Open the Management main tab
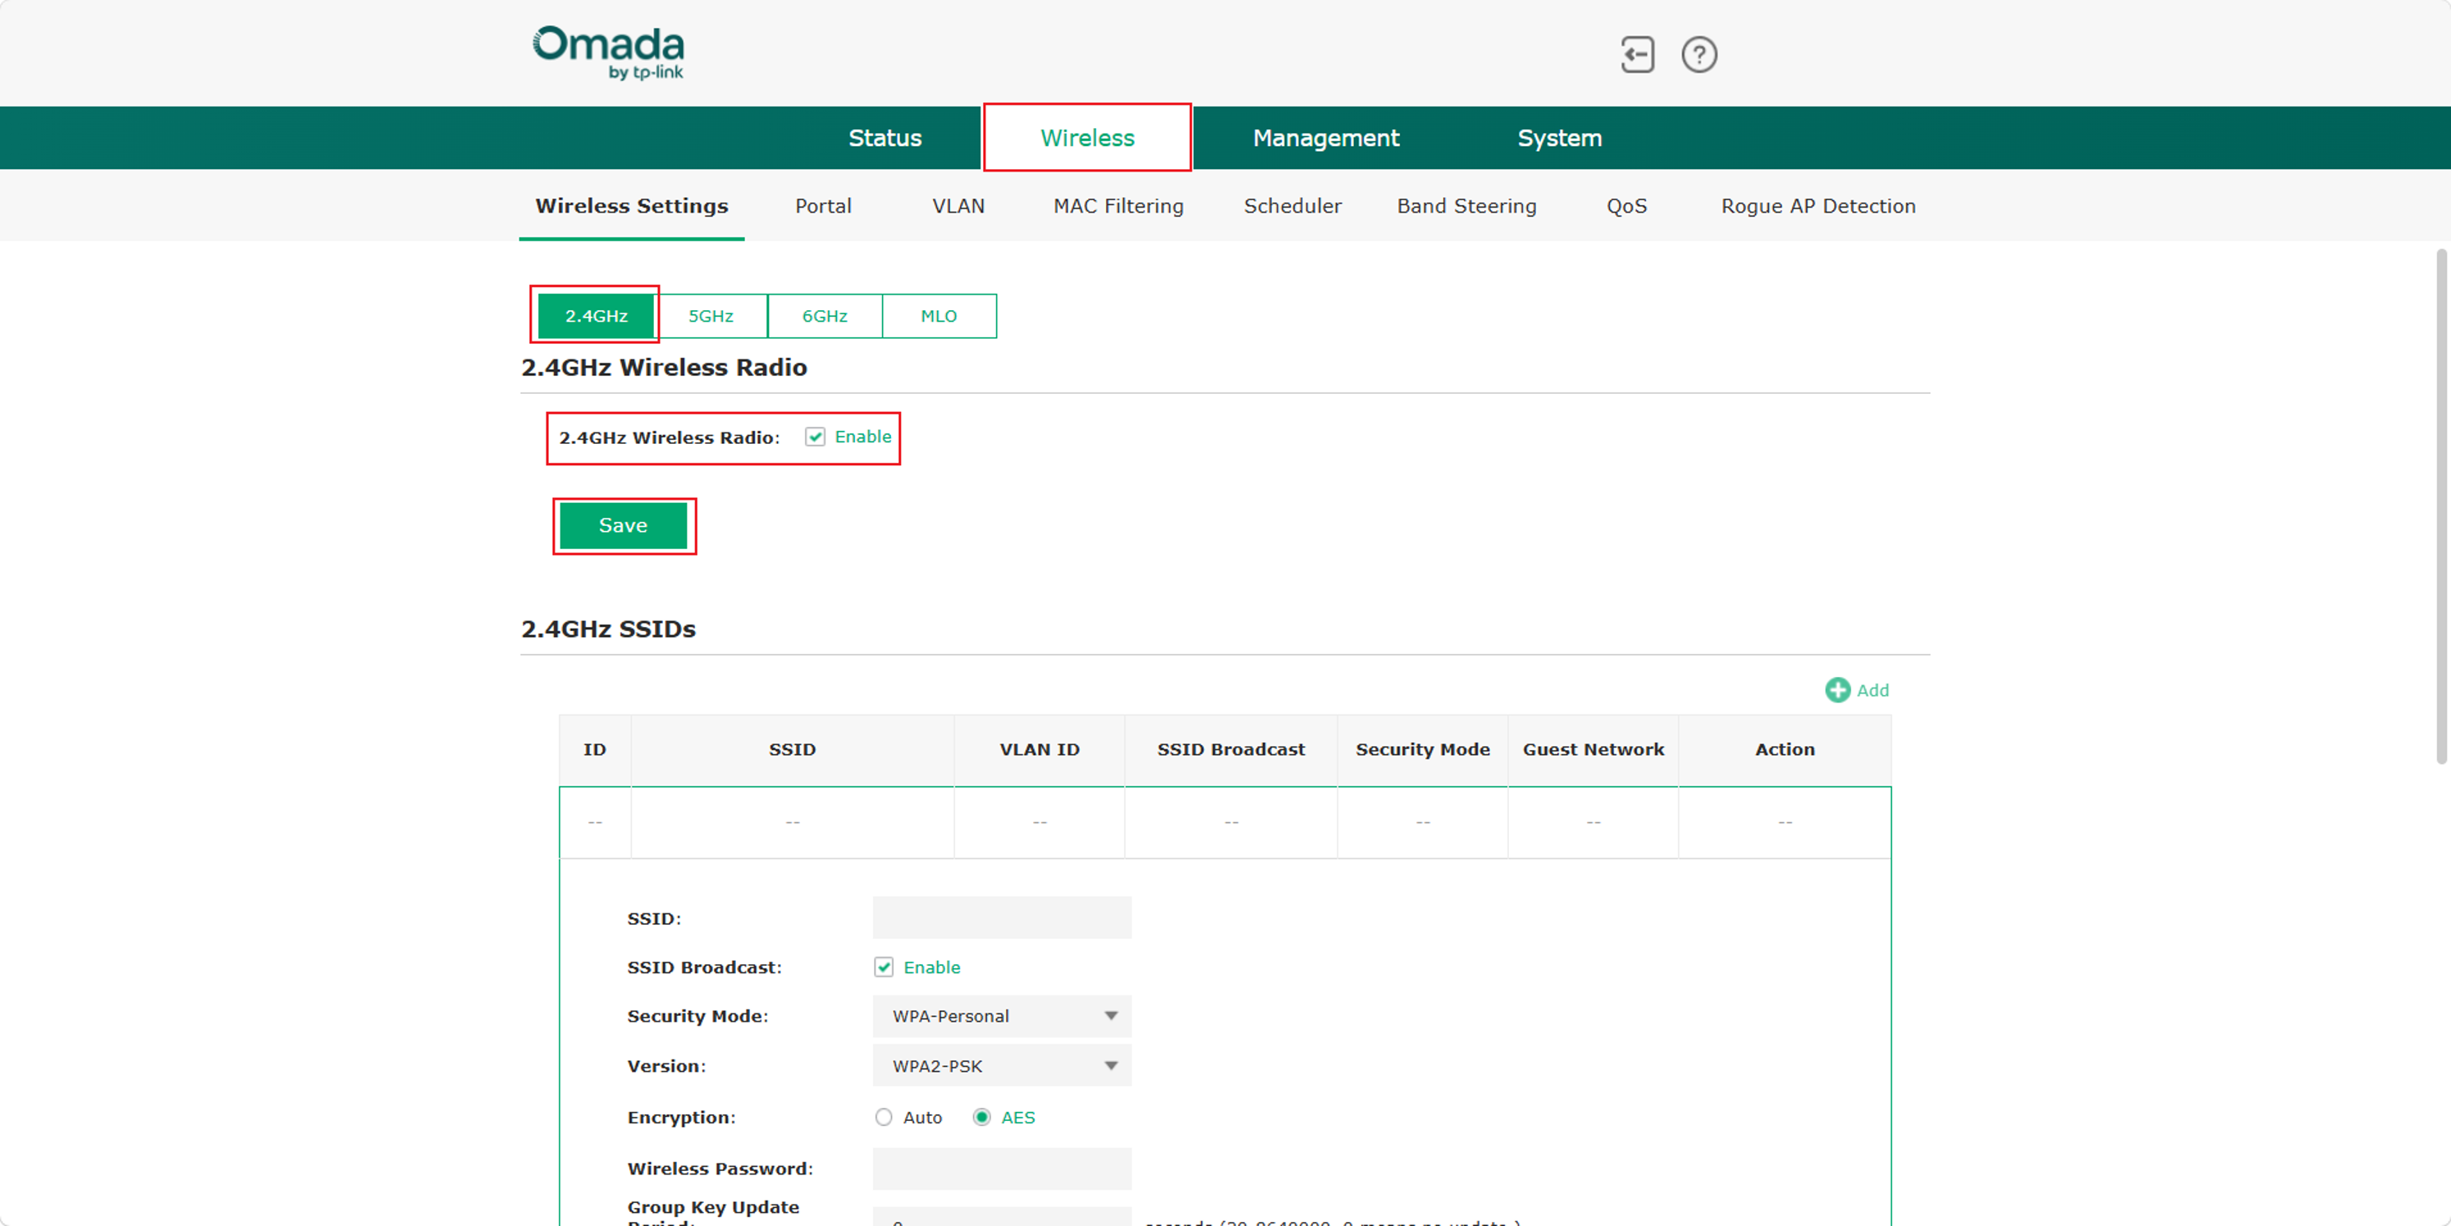Image resolution: width=2451 pixels, height=1226 pixels. (x=1325, y=138)
